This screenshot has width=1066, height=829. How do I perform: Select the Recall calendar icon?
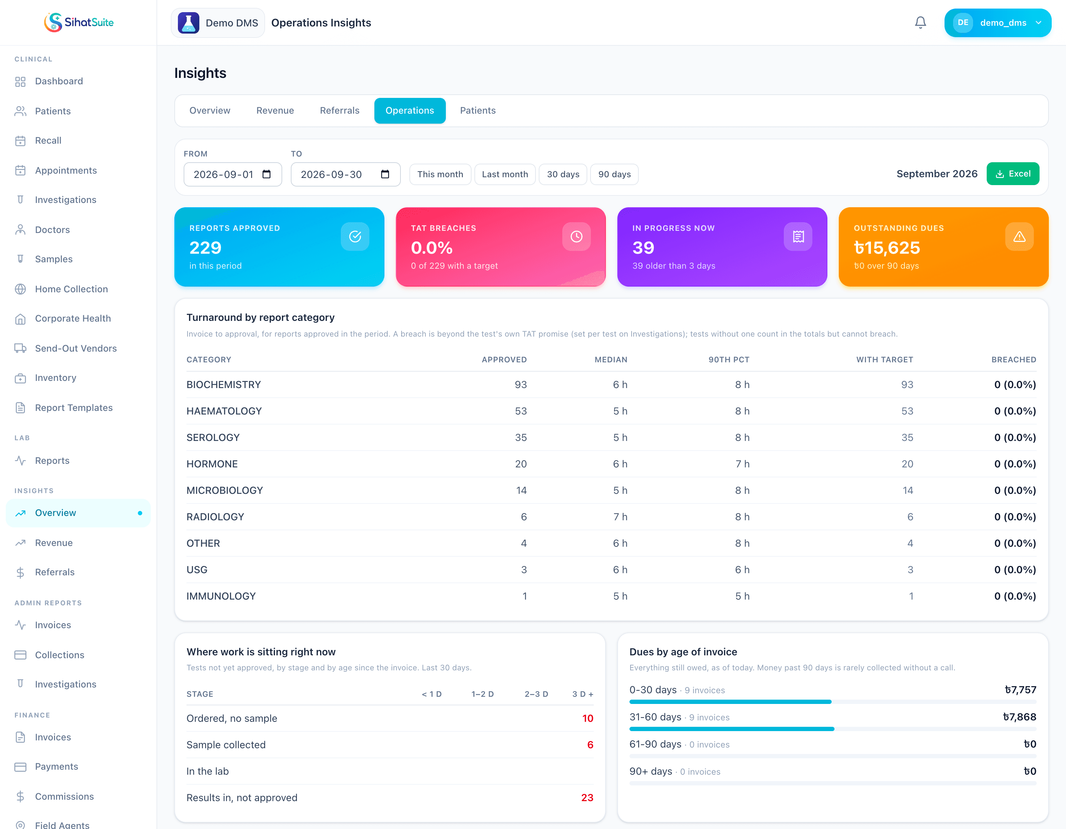coord(20,140)
